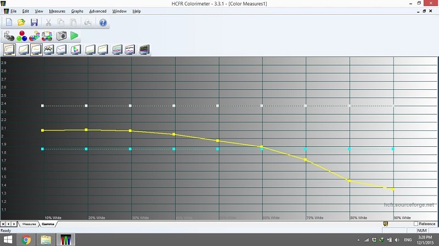Open File Explorer from the taskbar

46,240
